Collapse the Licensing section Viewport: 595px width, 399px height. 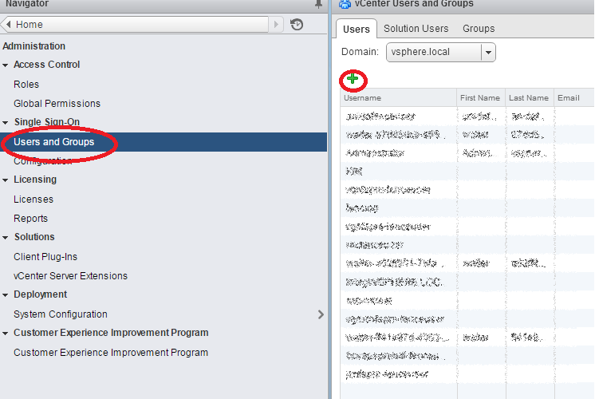pos(6,180)
